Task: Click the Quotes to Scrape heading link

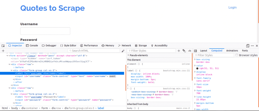Action: (x=53, y=8)
